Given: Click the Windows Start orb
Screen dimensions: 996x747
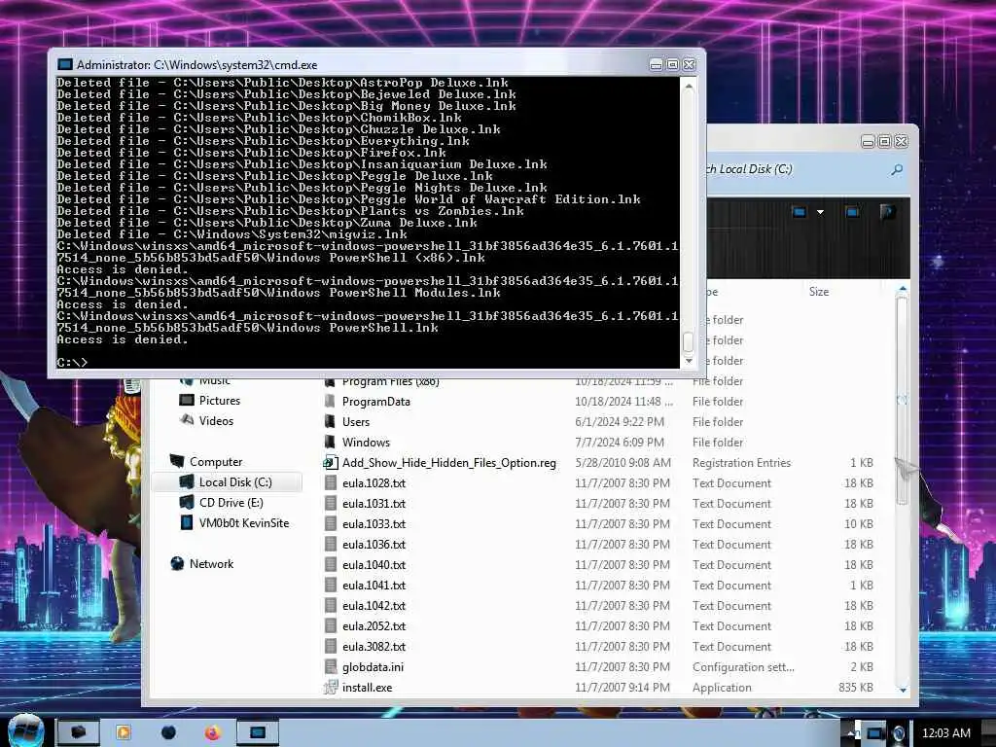Looking at the screenshot, I should coord(25,730).
